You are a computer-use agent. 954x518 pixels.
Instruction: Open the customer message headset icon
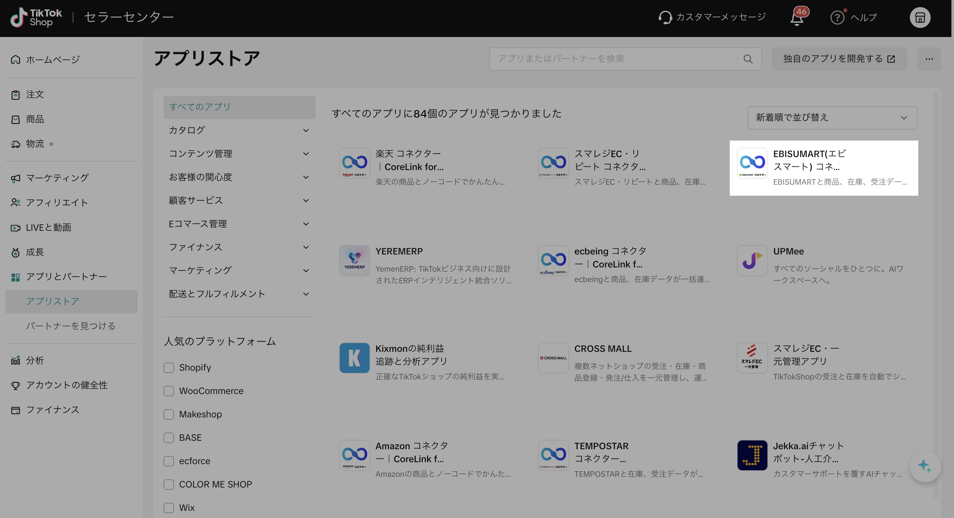click(x=665, y=18)
